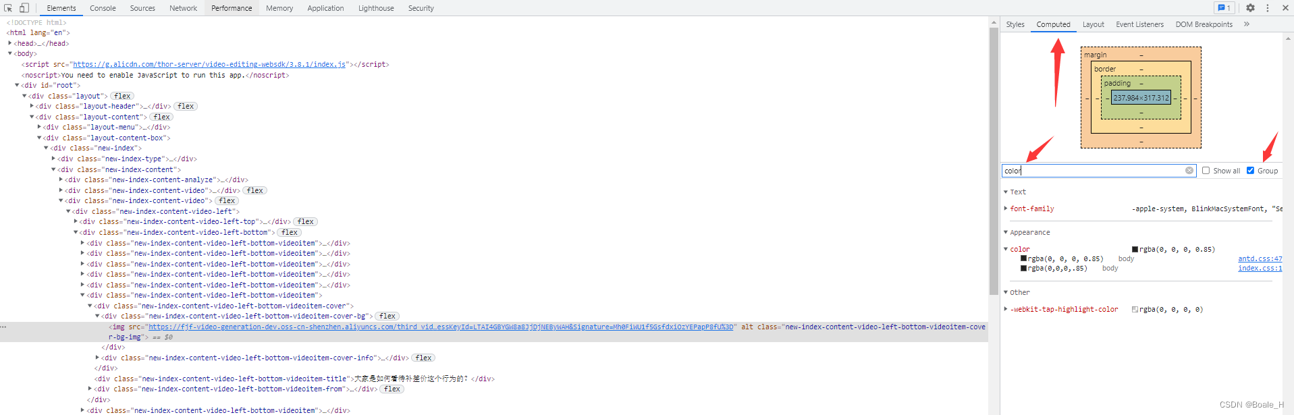The image size is (1294, 415).
Task: Open the Application tab
Action: coord(325,8)
